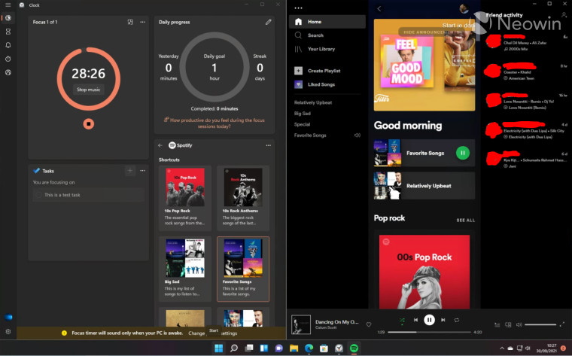Pause Favorite Songs with the green button

click(463, 153)
